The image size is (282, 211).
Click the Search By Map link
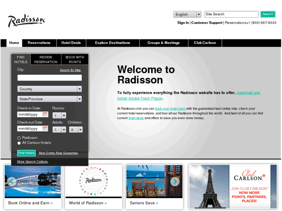70,70
